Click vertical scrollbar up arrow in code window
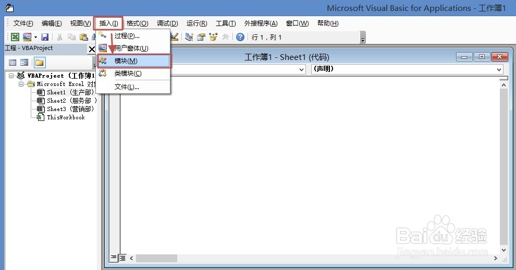Screen dimensions: 516x270 click(504, 85)
